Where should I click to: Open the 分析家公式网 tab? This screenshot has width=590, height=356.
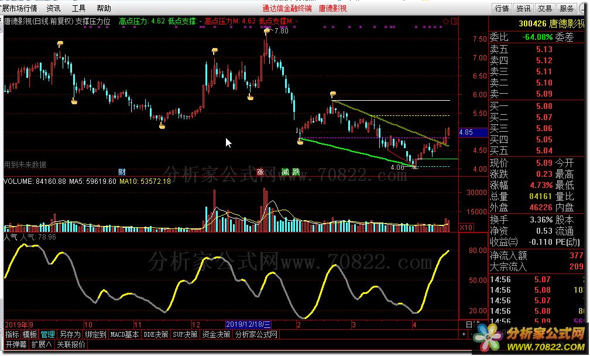click(x=256, y=334)
